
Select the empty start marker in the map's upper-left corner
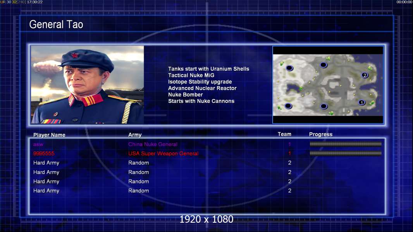pyautogui.click(x=289, y=68)
